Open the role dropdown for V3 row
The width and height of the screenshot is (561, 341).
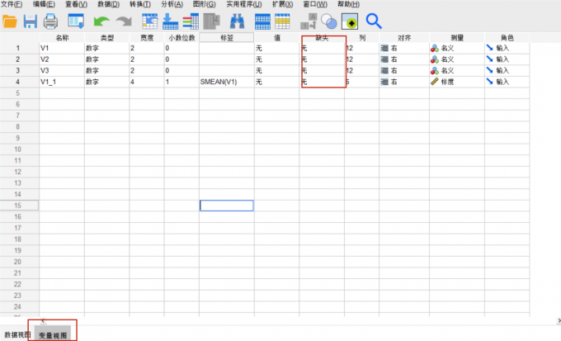tap(506, 71)
